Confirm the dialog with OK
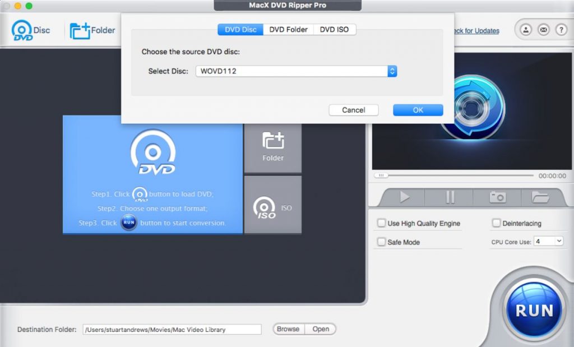 pos(418,110)
